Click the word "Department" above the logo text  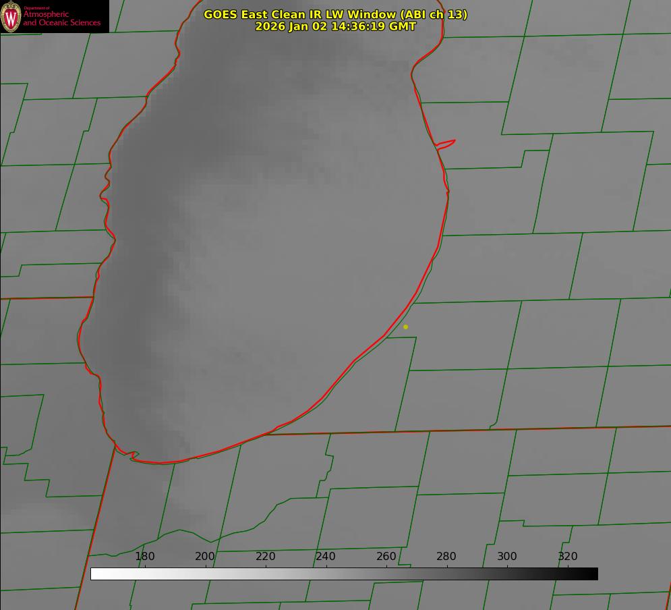(x=32, y=8)
